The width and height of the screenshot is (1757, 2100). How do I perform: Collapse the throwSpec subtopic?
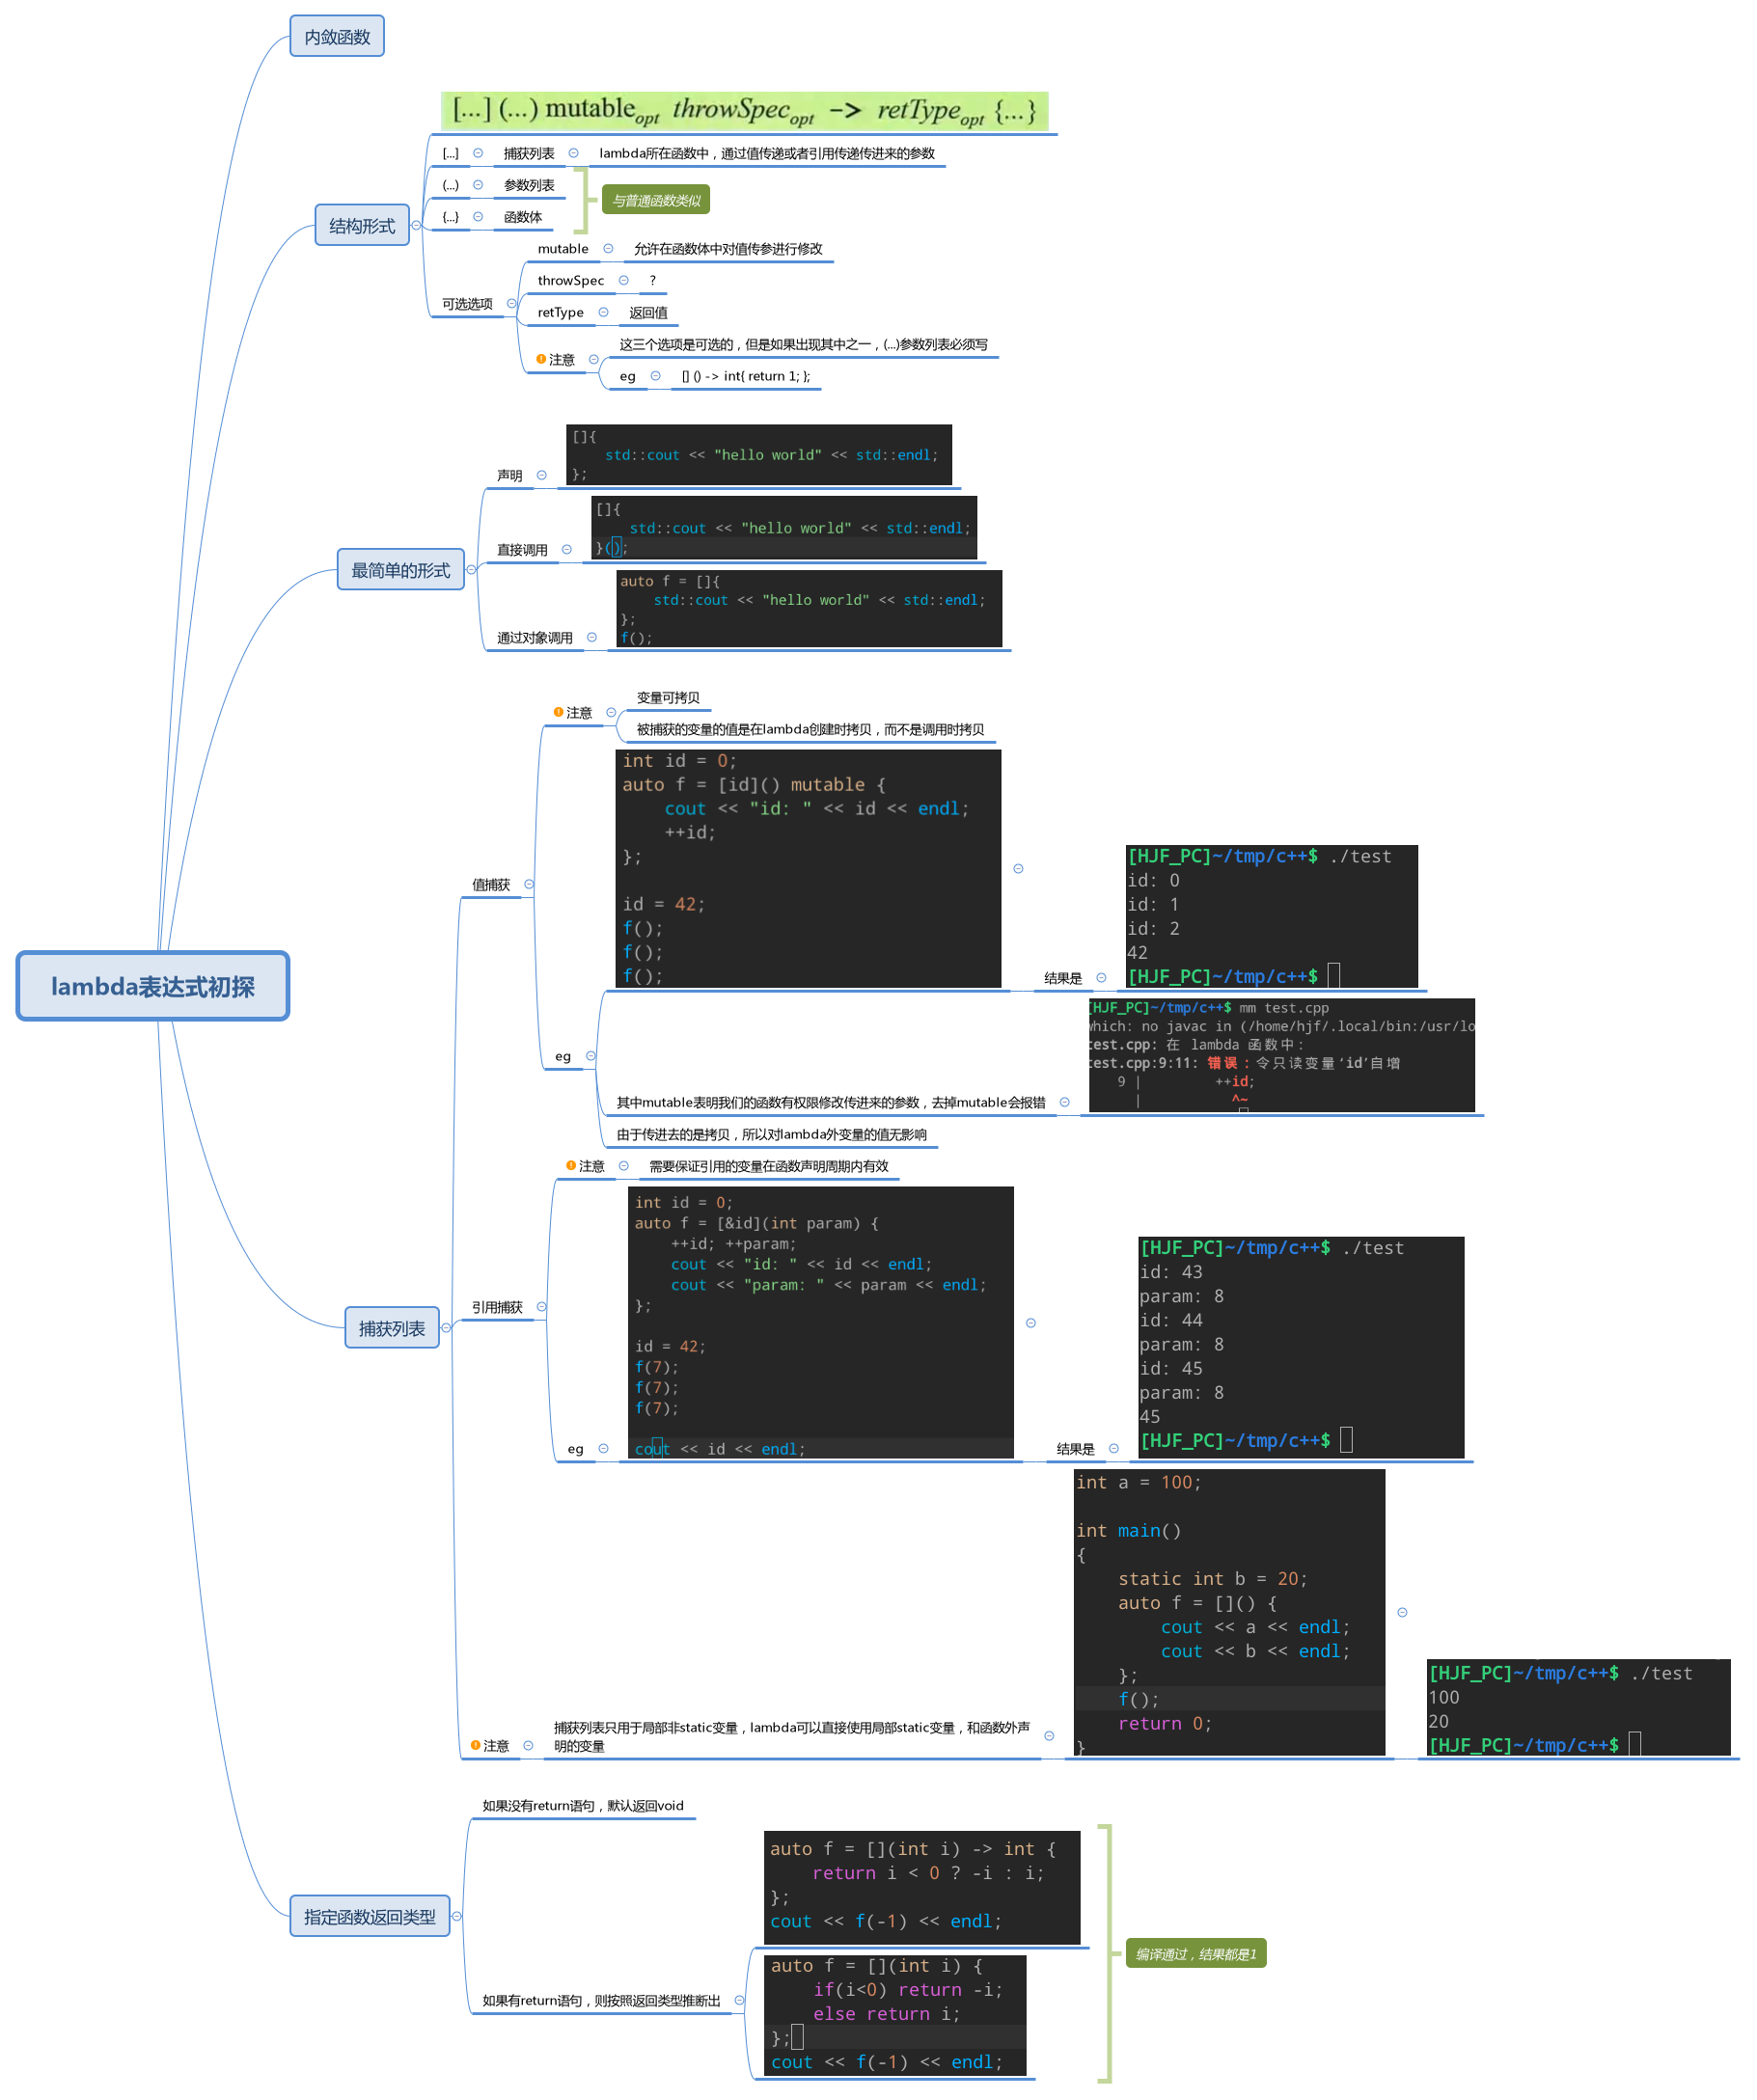point(624,281)
